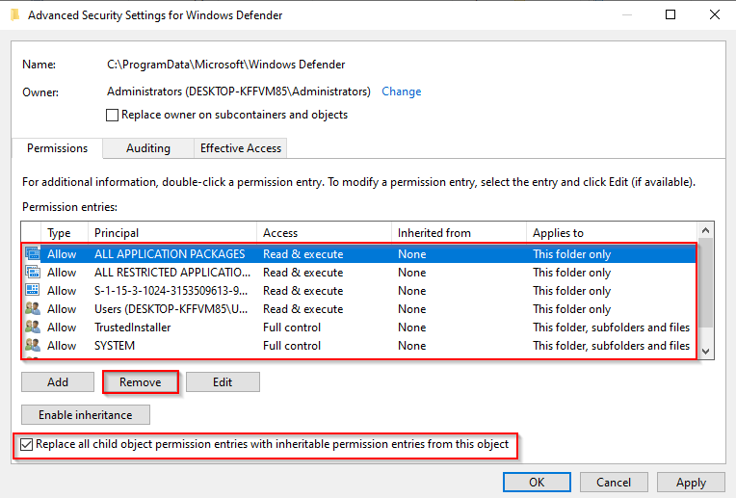Close the Advanced Security Settings window
The image size is (736, 498).
click(x=715, y=15)
